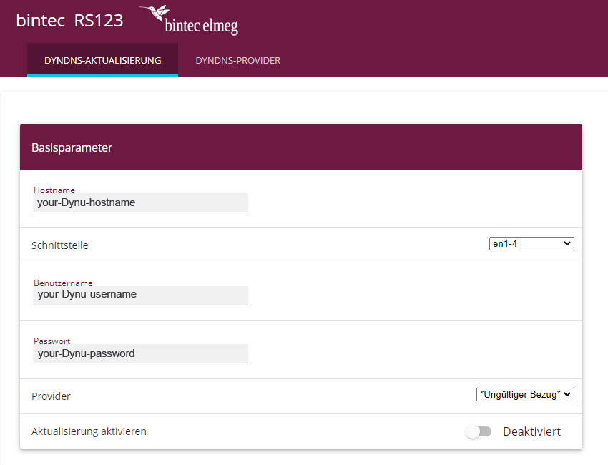Click the Aktualisierung aktivieren label

(x=89, y=431)
